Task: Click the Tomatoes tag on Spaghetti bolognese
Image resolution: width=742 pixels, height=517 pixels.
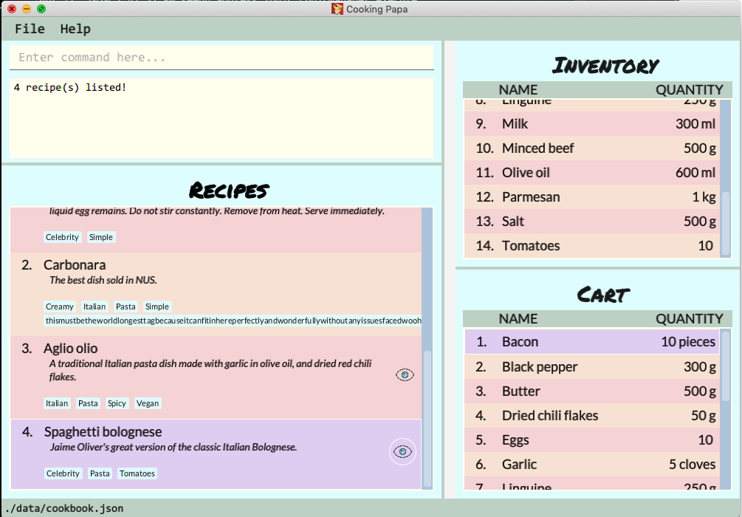Action: 137,473
